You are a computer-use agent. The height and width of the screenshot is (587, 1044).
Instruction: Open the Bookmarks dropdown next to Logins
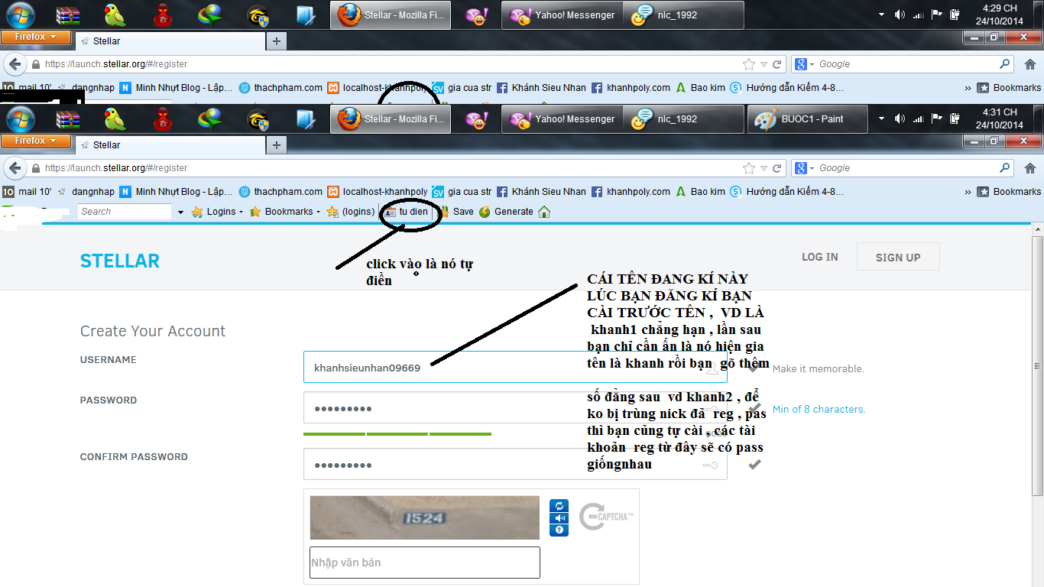284,212
